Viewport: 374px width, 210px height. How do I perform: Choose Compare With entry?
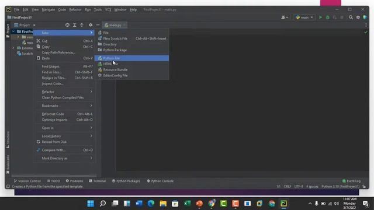coord(64,150)
